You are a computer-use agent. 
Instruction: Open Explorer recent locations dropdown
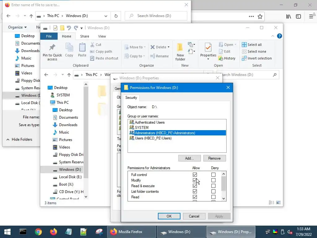click(63, 75)
